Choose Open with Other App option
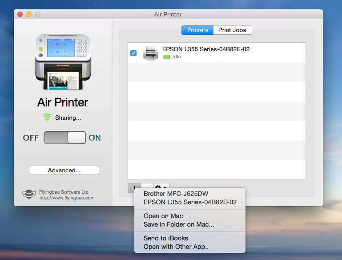 (x=190, y=247)
